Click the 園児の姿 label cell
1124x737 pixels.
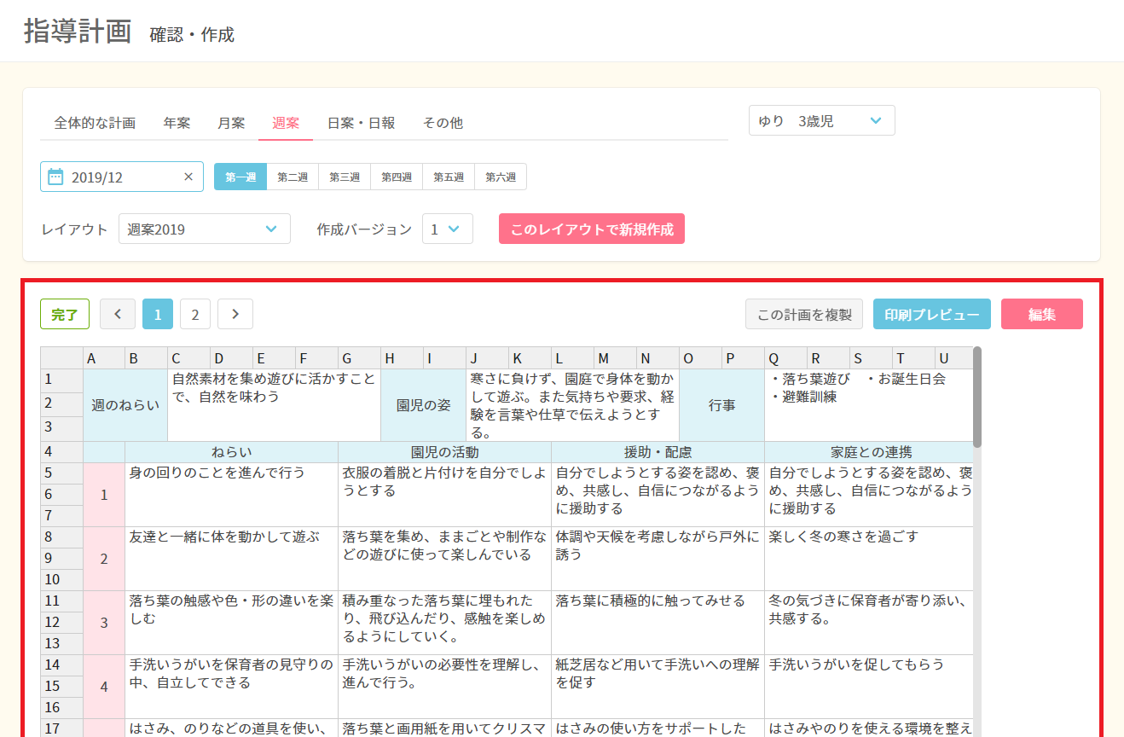tap(424, 405)
